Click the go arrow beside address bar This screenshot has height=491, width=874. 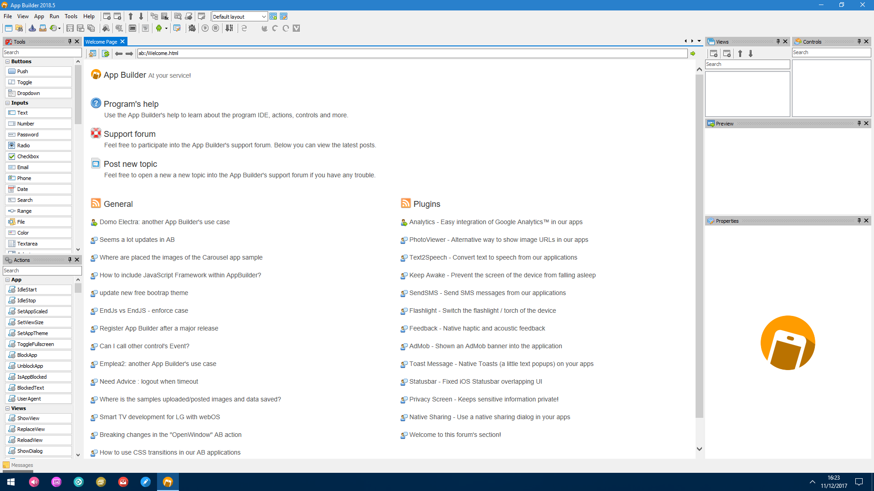pos(693,54)
